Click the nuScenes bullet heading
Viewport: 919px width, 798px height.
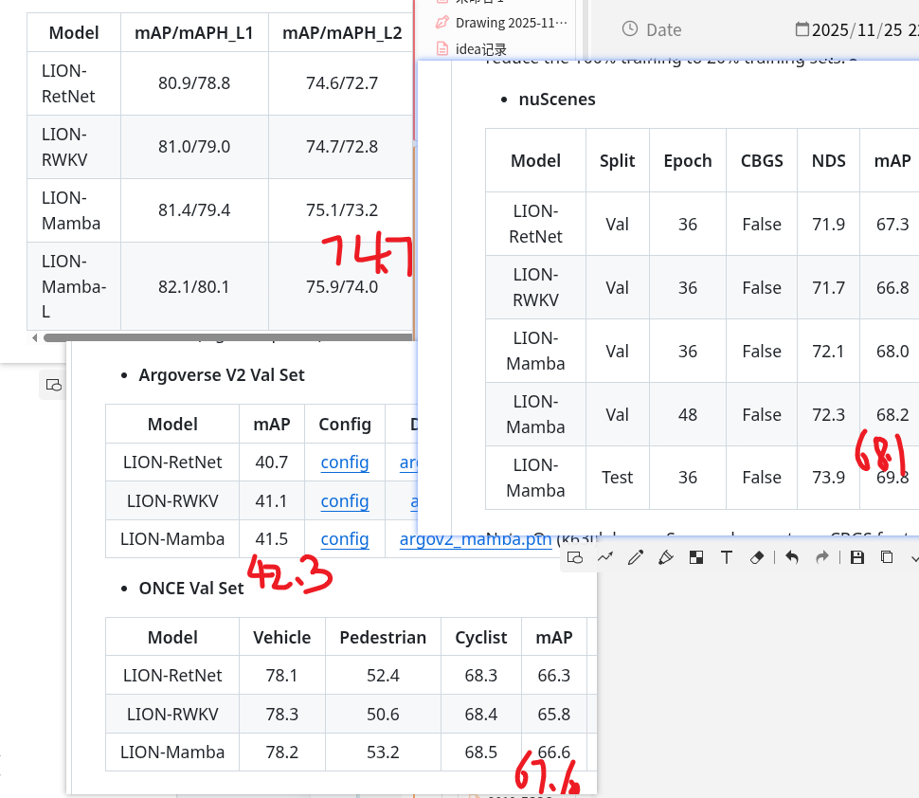click(557, 100)
